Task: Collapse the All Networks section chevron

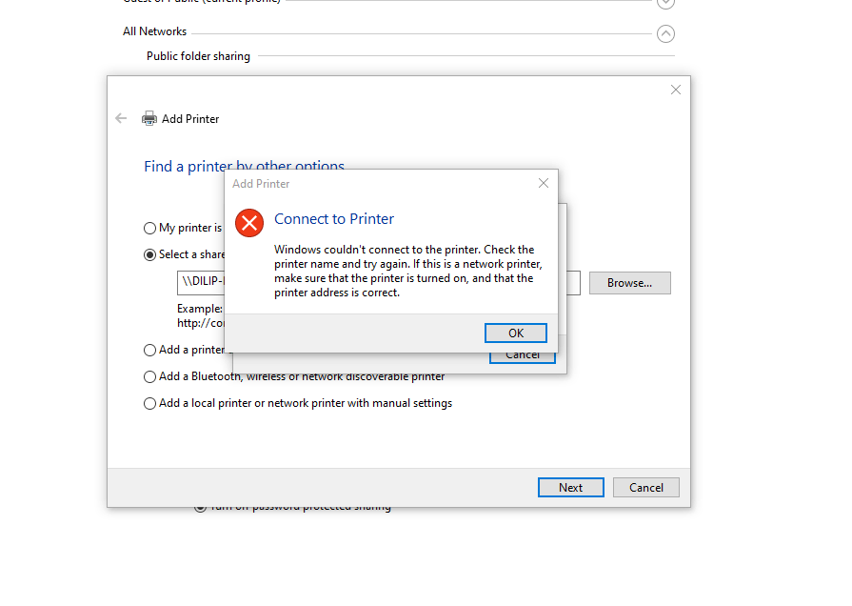Action: [x=665, y=33]
